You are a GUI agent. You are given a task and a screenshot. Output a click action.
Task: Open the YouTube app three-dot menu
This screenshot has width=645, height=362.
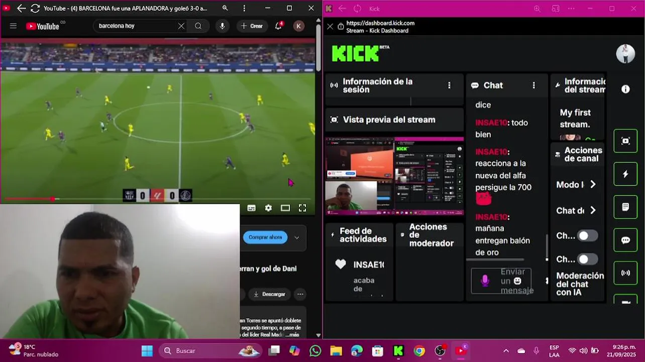[x=244, y=8]
